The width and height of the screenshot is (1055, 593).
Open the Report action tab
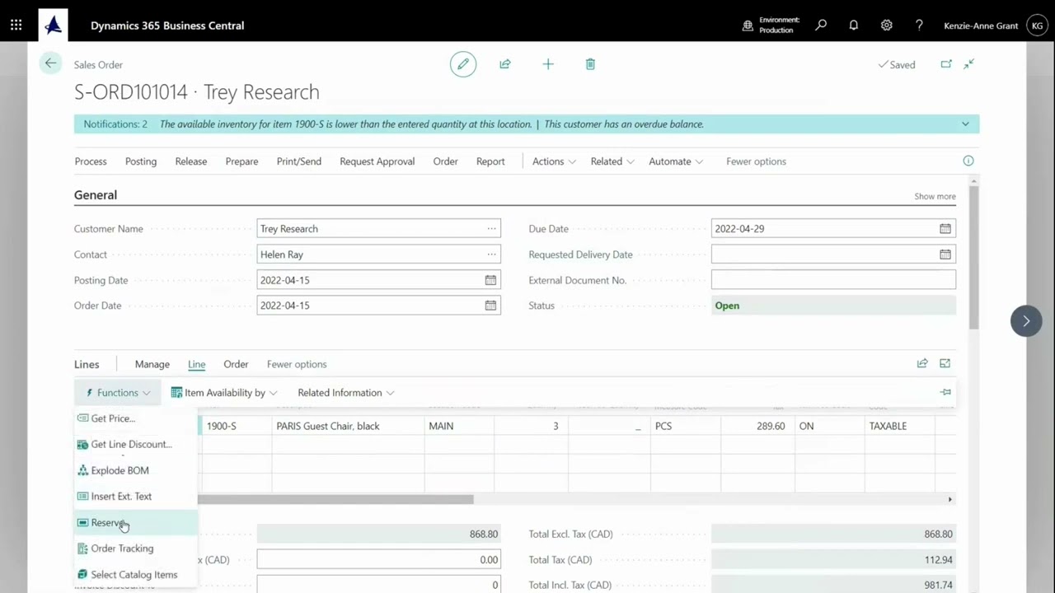[490, 161]
